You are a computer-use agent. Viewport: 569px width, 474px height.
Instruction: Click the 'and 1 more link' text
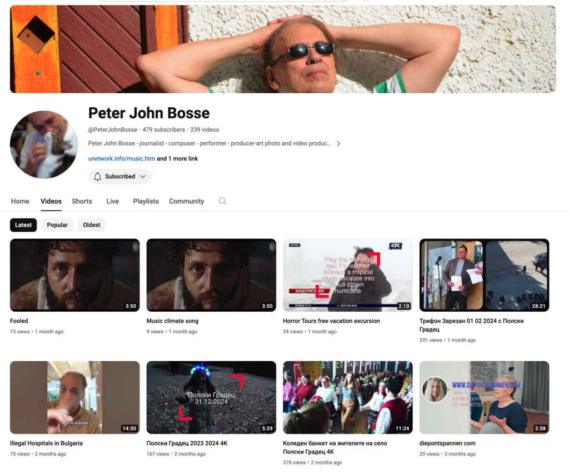click(177, 159)
